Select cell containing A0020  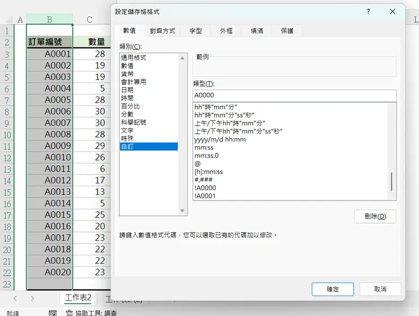(49, 272)
